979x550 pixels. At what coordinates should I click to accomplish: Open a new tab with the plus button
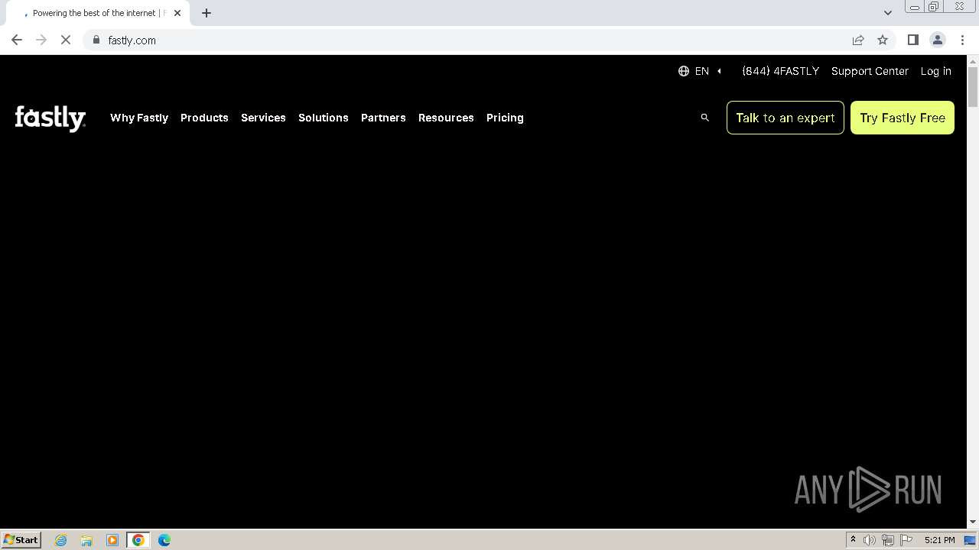tap(206, 13)
